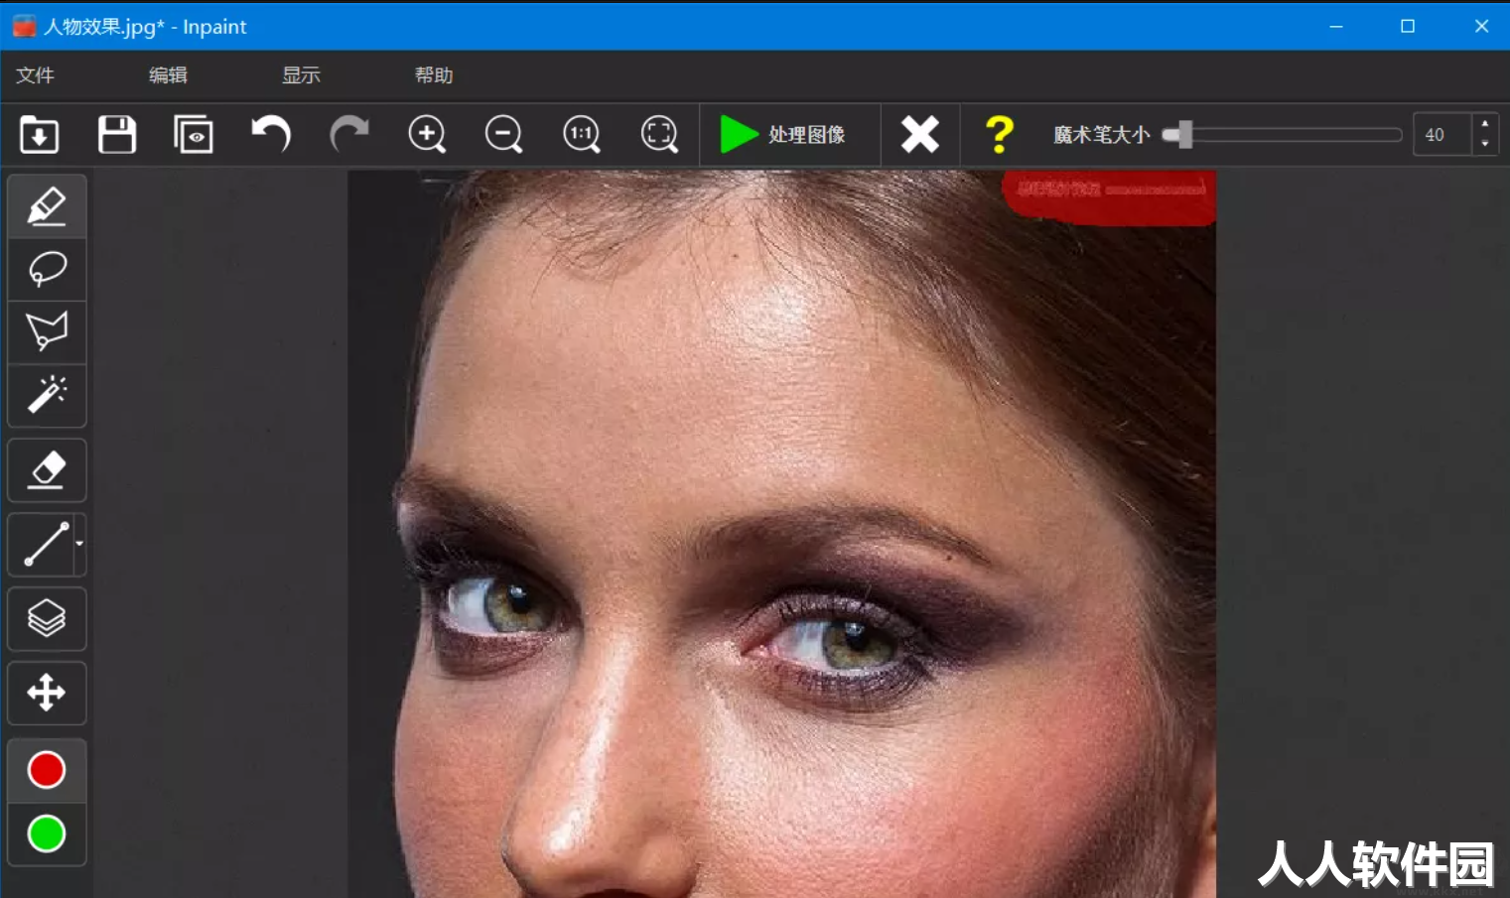Open the 编辑 menu

(x=168, y=75)
